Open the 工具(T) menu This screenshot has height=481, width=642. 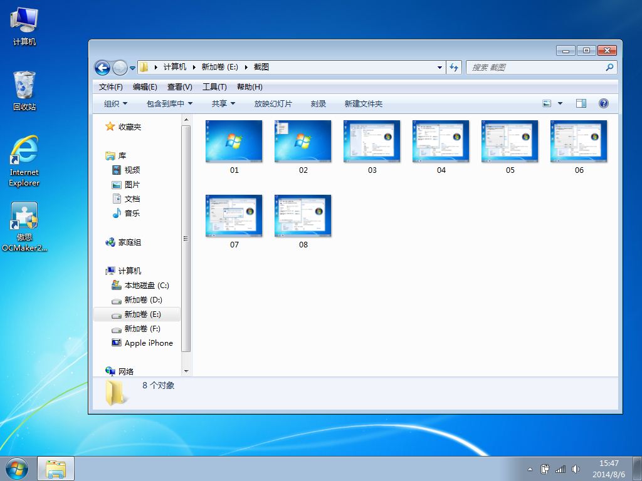point(214,86)
